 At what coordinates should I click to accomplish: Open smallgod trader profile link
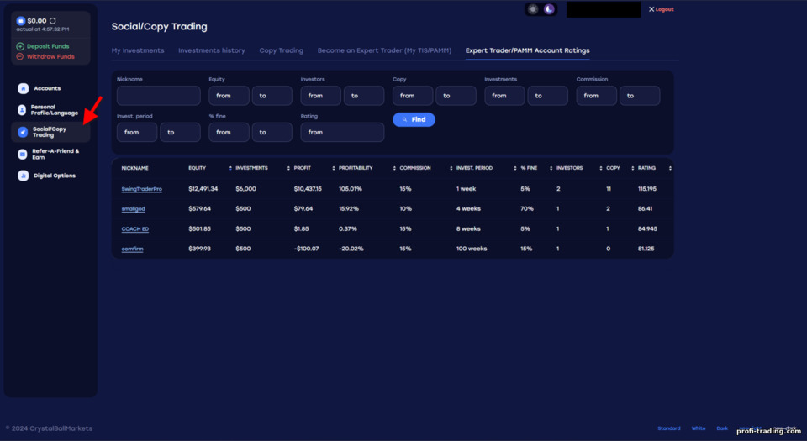(134, 209)
